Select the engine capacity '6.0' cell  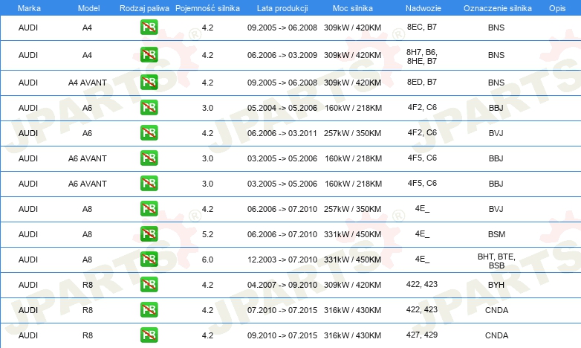(207, 260)
